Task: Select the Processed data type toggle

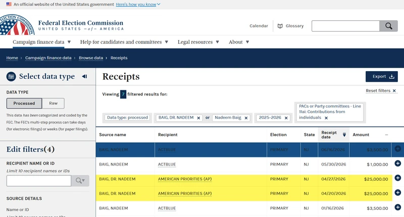Action: 24,103
